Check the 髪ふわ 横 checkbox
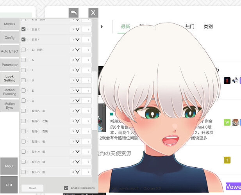 click(x=23, y=162)
